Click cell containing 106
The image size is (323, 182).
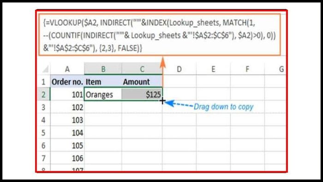(67, 158)
